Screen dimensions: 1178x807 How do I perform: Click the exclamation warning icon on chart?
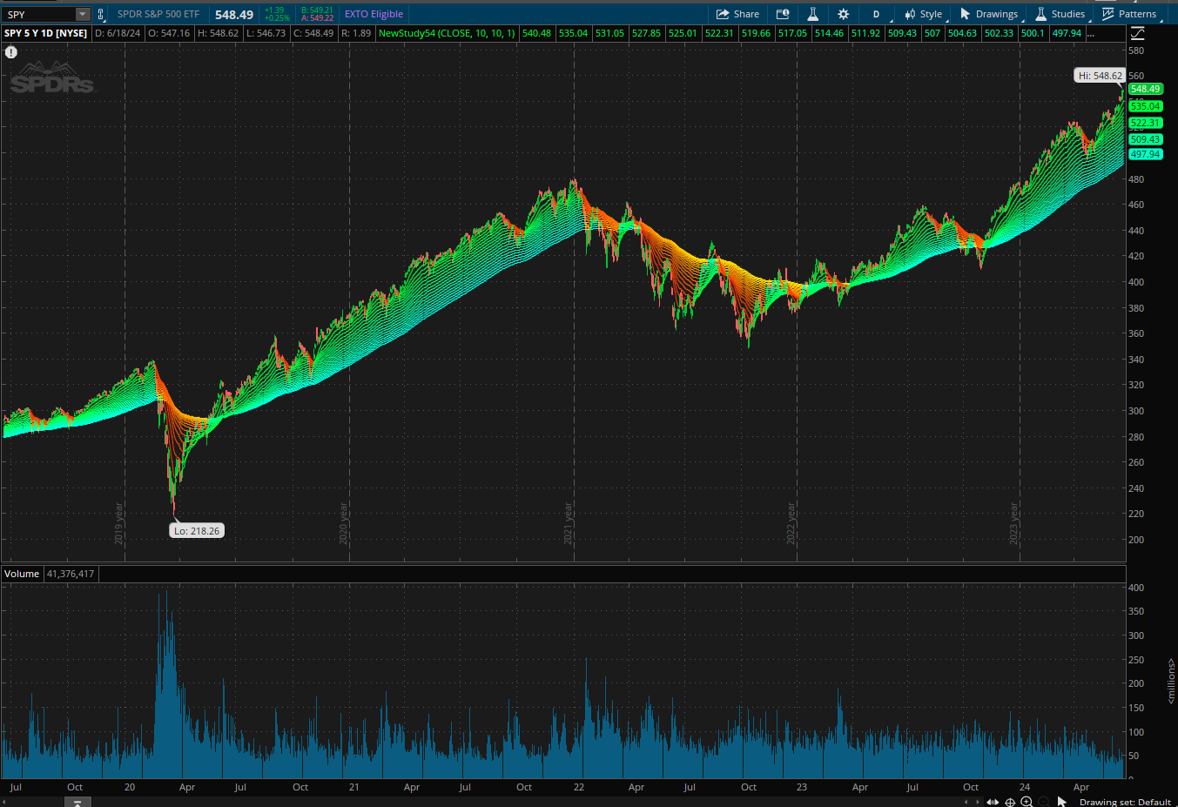coord(11,52)
